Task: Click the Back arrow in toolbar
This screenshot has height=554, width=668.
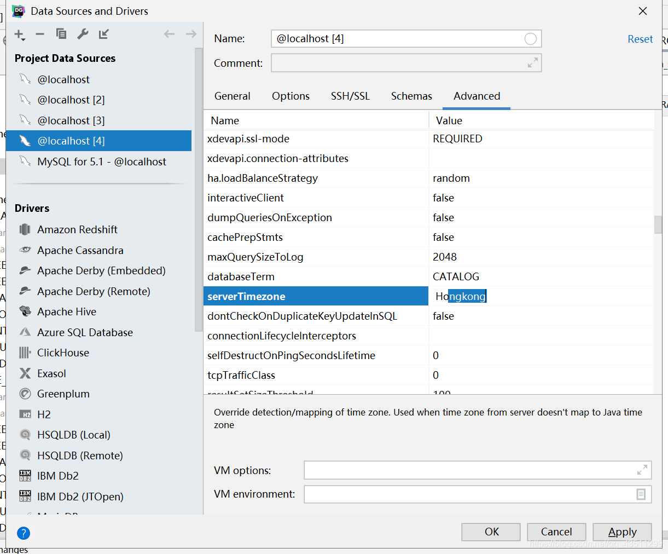Action: tap(169, 34)
